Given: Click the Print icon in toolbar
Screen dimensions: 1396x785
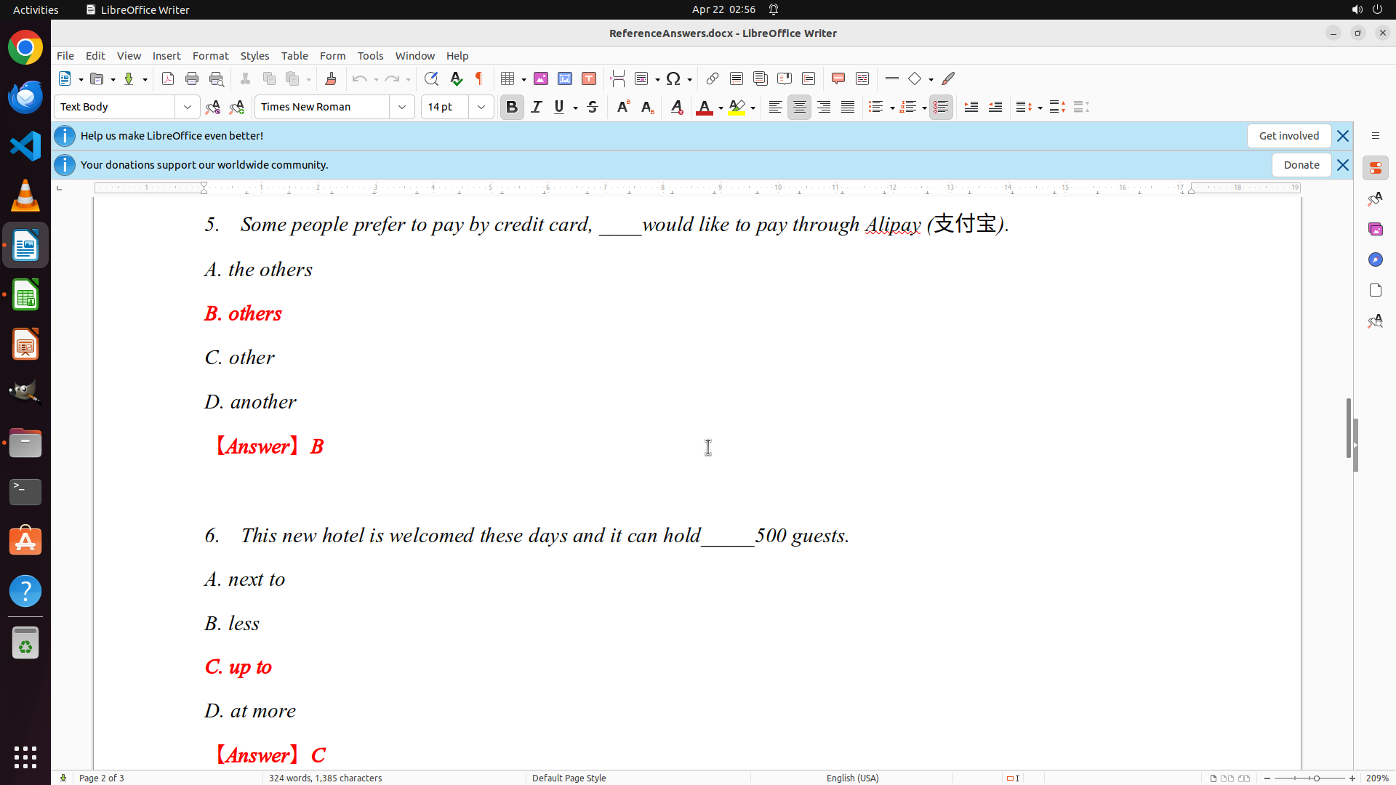Looking at the screenshot, I should coord(192,78).
